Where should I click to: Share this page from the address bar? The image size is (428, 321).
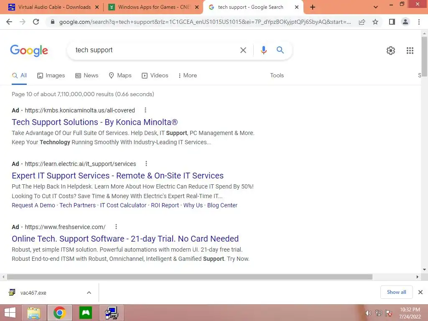pyautogui.click(x=362, y=22)
